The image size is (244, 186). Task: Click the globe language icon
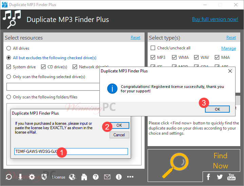tap(72, 177)
